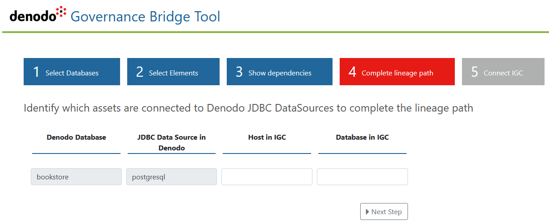Focus the empty Host in IGC field
Image resolution: width=549 pixels, height=224 pixels.
tap(267, 177)
